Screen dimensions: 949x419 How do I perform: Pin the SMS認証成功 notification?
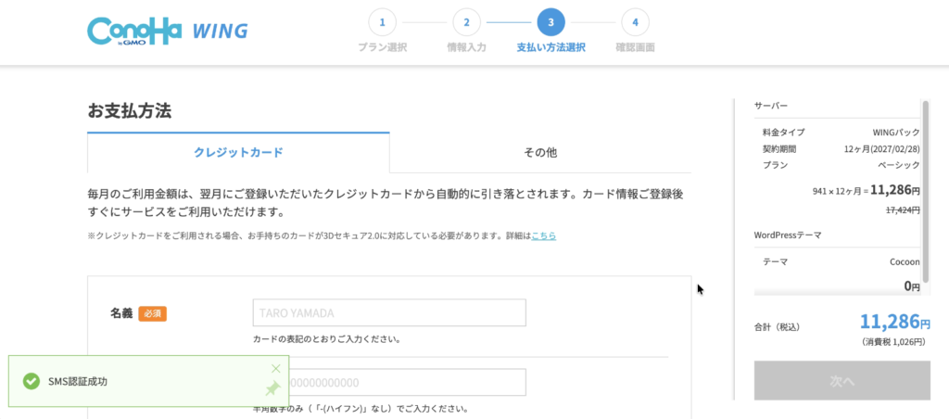272,389
